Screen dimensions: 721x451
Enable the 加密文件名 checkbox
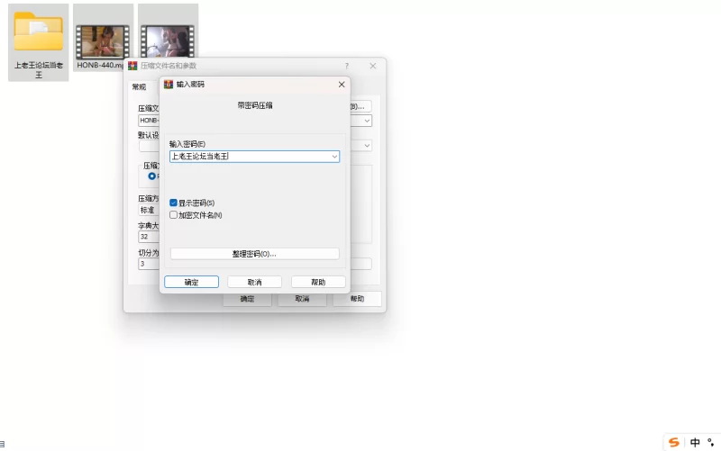click(173, 215)
